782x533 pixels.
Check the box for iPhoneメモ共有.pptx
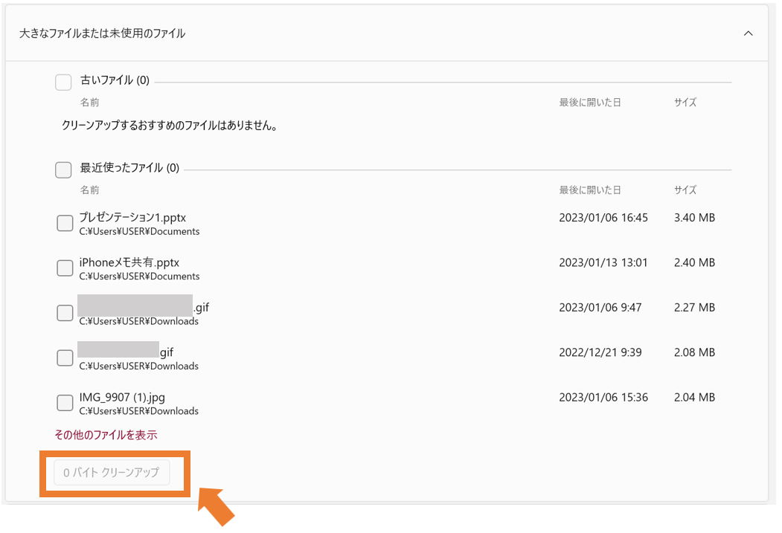[65, 268]
